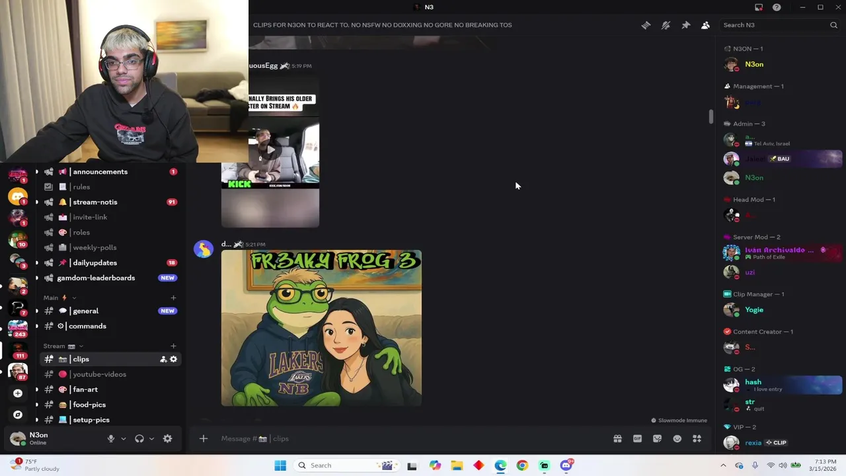Click Add a Server plus icon
Image resolution: width=846 pixels, height=476 pixels.
tap(18, 393)
